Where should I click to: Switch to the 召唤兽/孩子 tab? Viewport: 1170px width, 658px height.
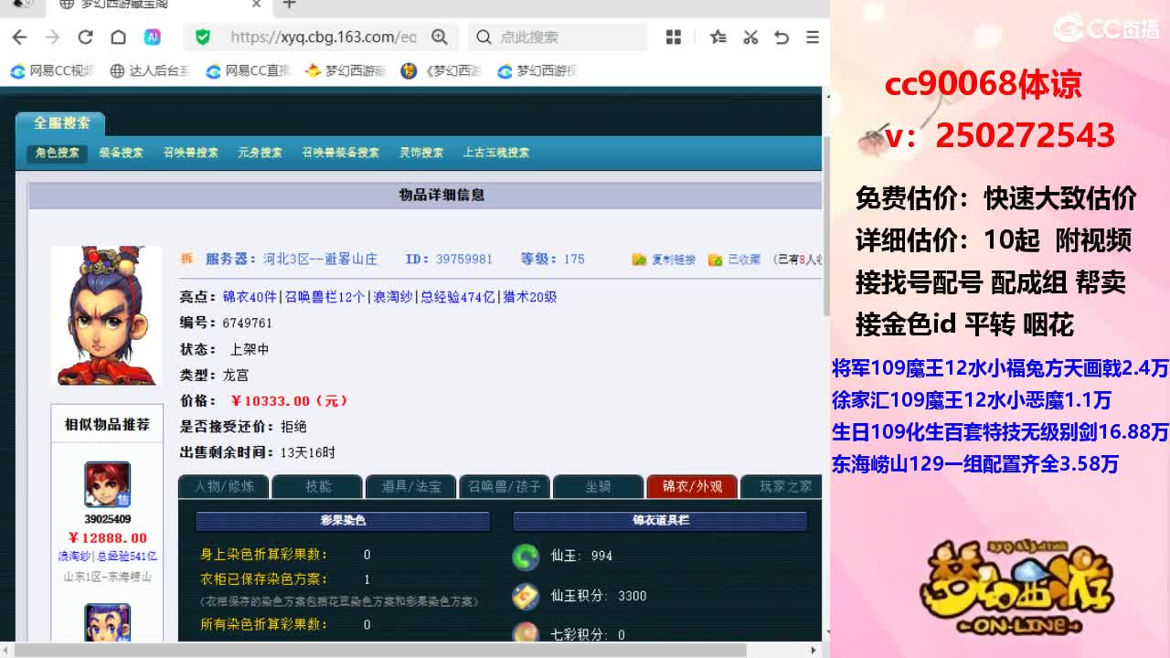505,486
